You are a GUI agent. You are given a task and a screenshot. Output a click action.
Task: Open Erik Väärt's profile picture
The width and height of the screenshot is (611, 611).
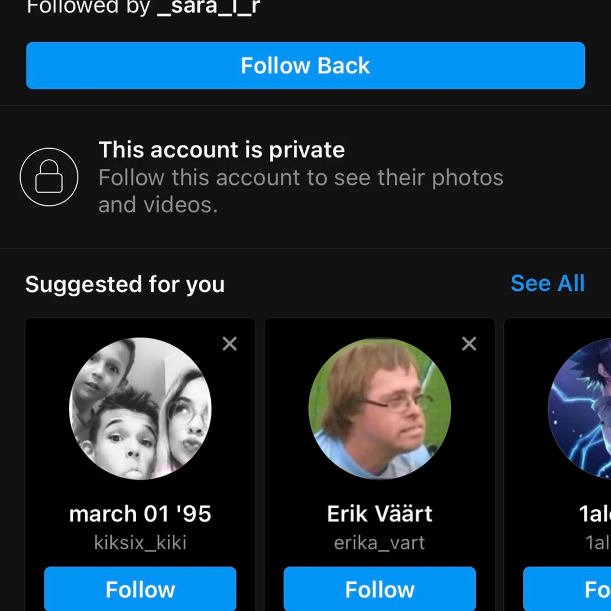point(380,409)
